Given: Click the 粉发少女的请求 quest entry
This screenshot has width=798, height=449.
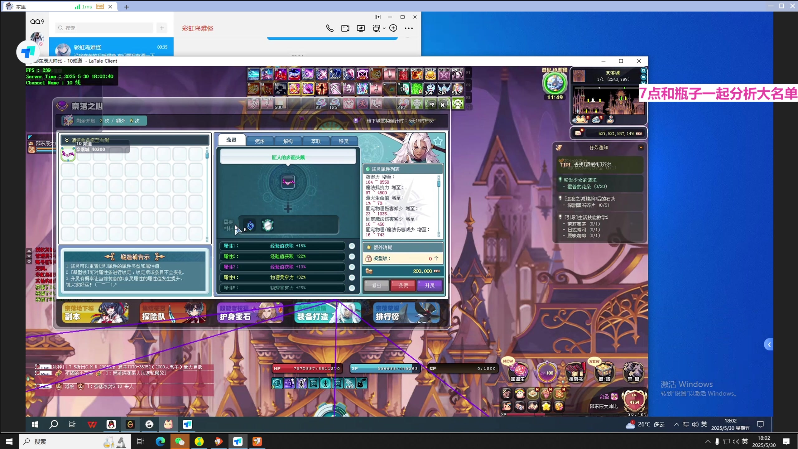Looking at the screenshot, I should click(x=600, y=183).
